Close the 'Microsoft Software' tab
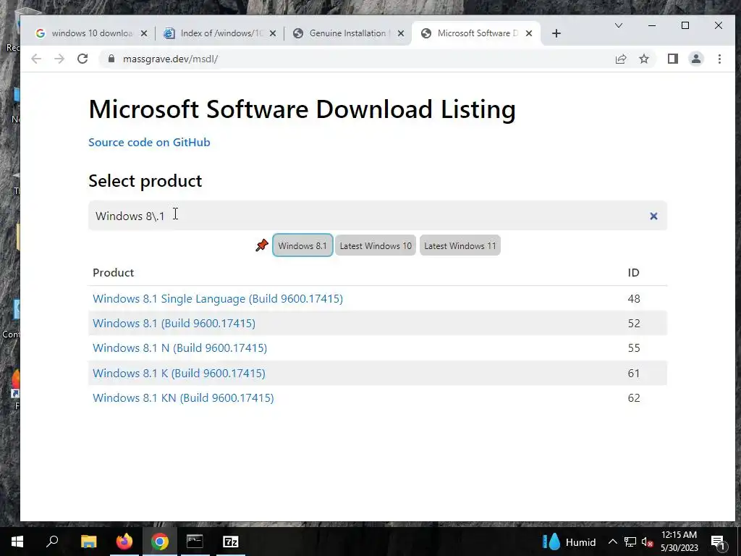 (529, 33)
